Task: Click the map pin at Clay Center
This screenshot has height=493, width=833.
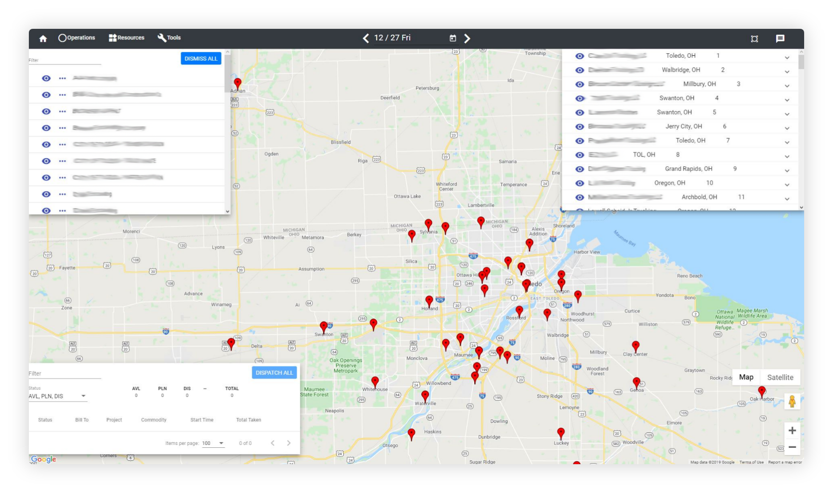Action: [636, 347]
